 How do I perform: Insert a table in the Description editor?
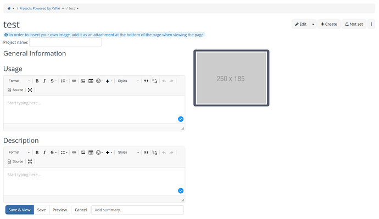click(91, 153)
